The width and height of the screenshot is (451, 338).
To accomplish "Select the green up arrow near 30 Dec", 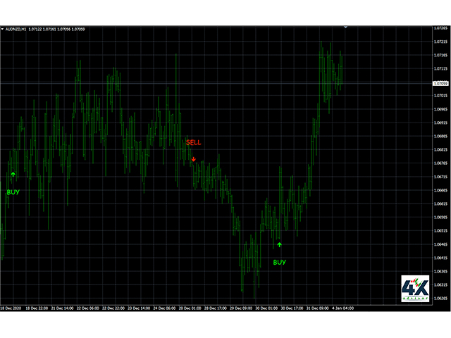I will 279,244.
